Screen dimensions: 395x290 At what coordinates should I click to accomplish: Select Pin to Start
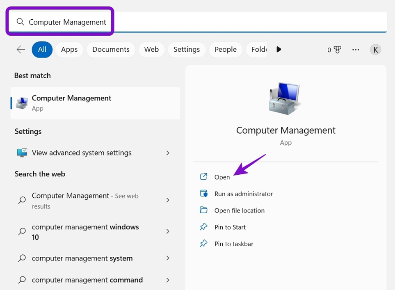click(230, 227)
